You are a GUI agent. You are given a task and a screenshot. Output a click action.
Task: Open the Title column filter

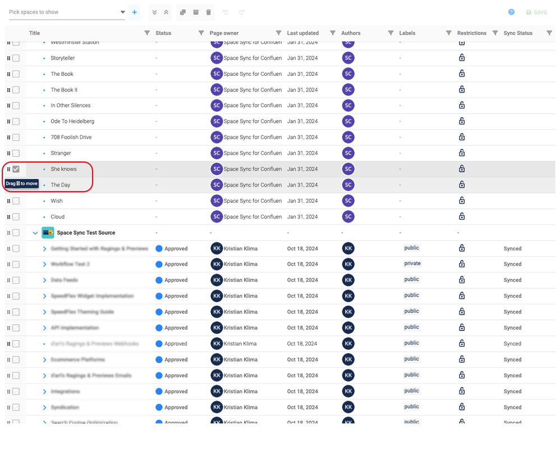click(147, 33)
